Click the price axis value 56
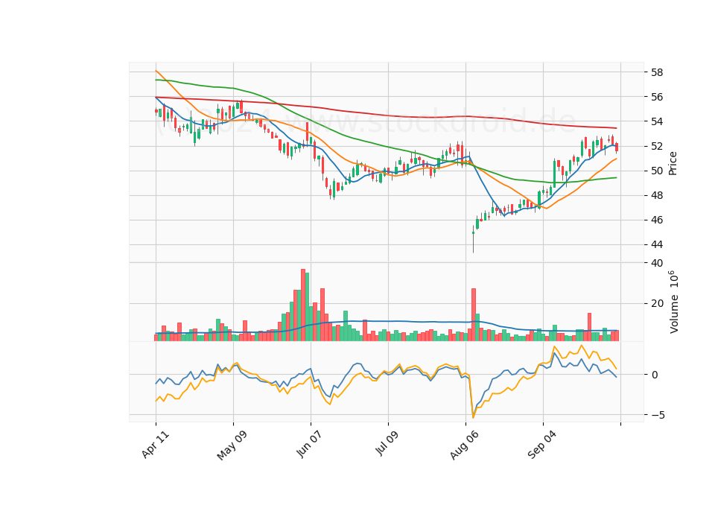715x514 pixels. (x=657, y=97)
